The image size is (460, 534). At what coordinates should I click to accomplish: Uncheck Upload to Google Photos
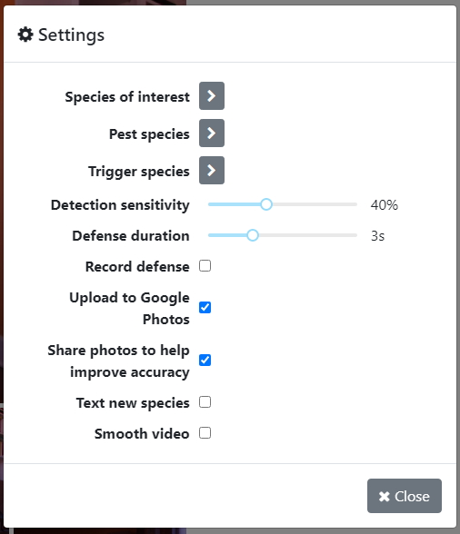coord(205,308)
